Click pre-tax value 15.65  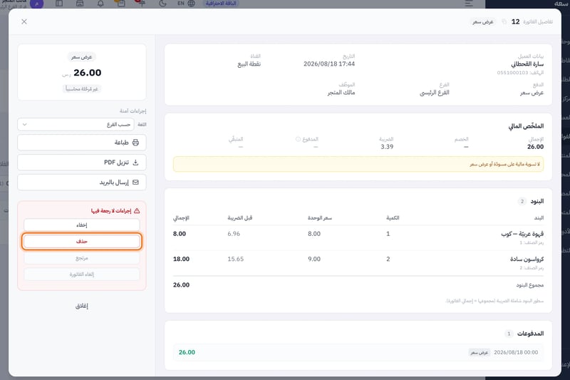coord(236,259)
